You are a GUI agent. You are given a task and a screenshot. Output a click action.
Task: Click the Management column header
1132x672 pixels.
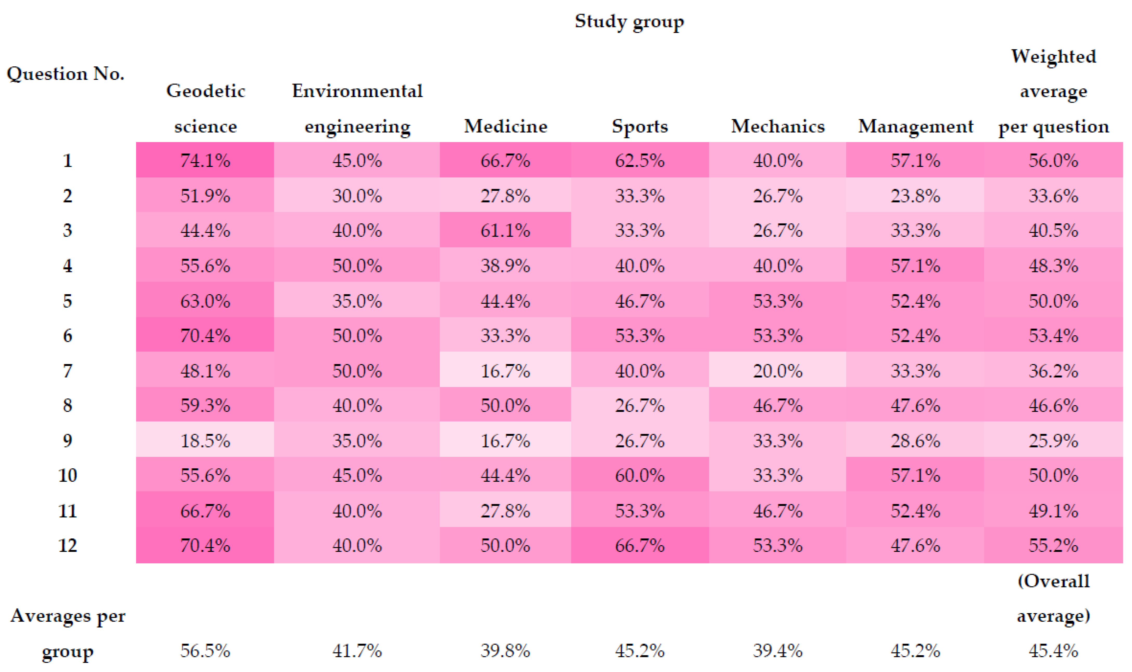point(915,126)
